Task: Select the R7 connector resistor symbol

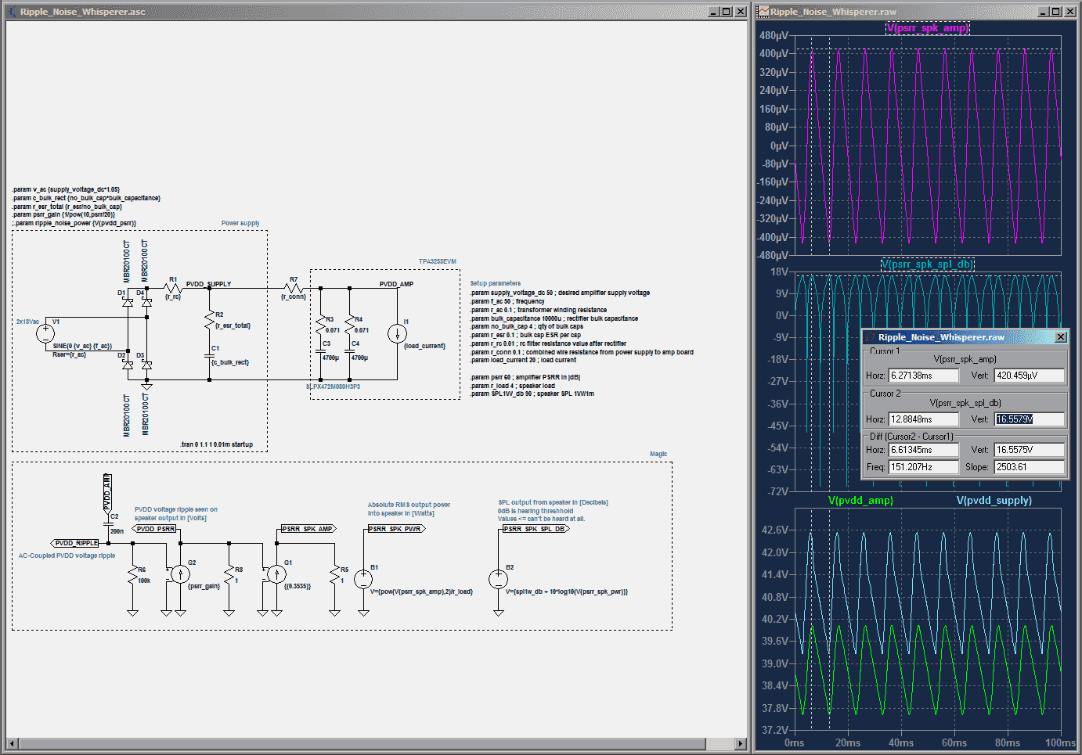Action: 294,289
